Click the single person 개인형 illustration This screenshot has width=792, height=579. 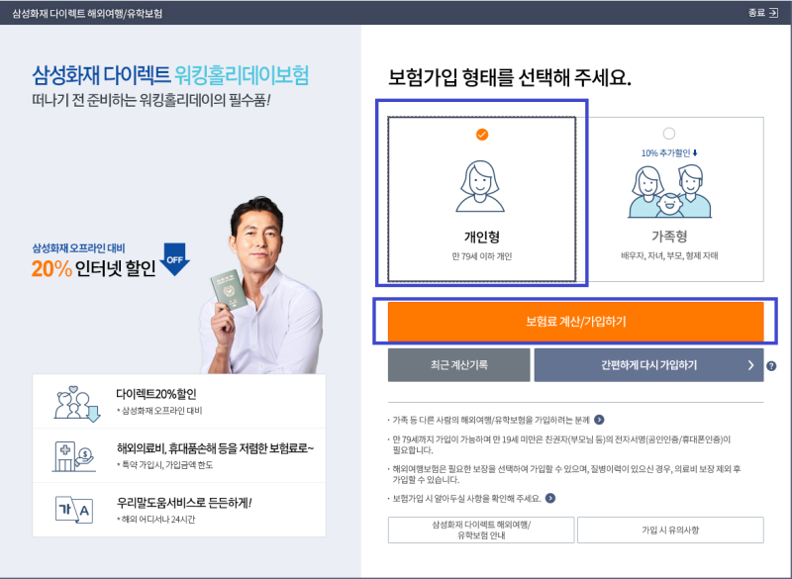click(x=480, y=186)
